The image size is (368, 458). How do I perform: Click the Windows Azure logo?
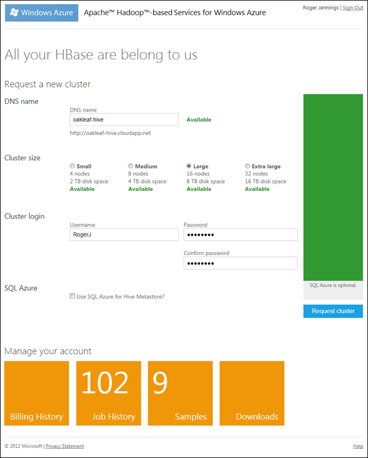pos(41,13)
